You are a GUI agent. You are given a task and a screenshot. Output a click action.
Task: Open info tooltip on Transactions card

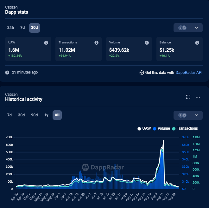pyautogui.click(x=97, y=43)
